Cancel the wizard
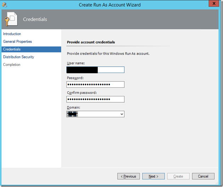 203,176
